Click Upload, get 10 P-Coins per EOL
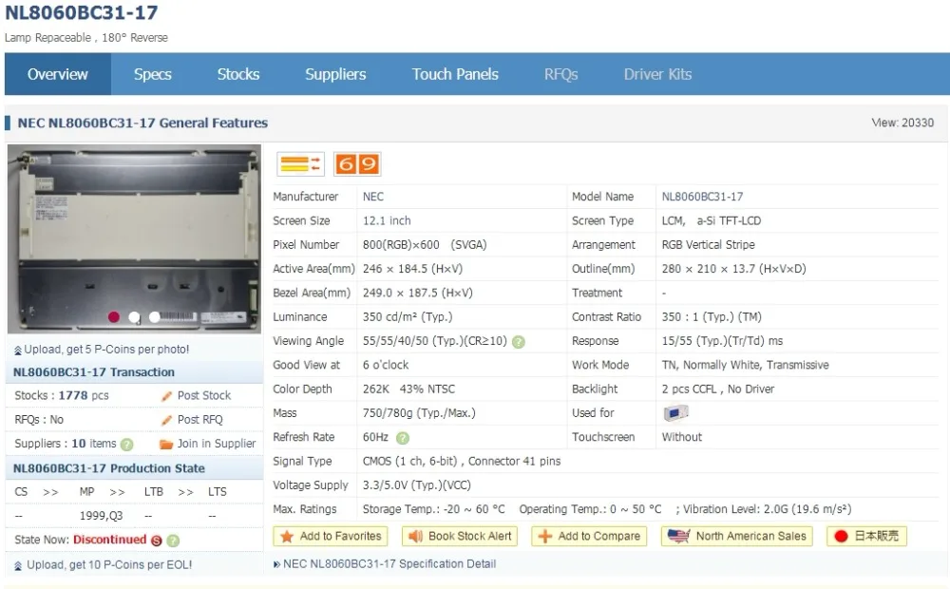 pyautogui.click(x=109, y=564)
